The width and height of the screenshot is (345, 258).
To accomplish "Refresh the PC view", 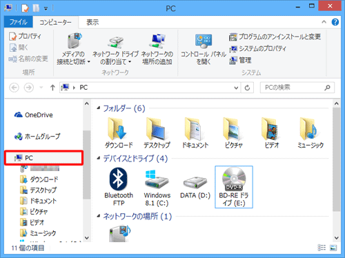I will pos(247,88).
